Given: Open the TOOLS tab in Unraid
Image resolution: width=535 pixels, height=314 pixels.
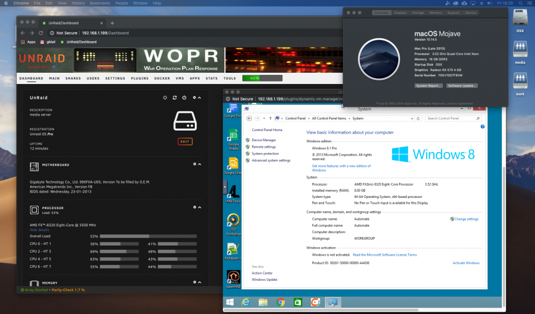Looking at the screenshot, I should (230, 78).
